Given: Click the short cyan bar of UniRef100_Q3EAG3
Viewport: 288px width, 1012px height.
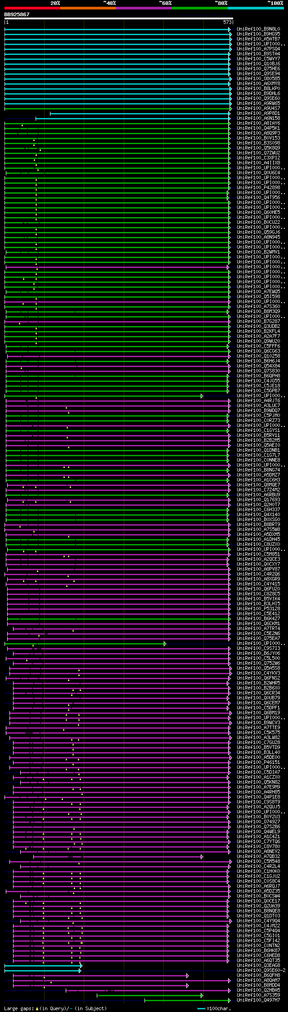Looking at the screenshot, I should pyautogui.click(x=44, y=966).
